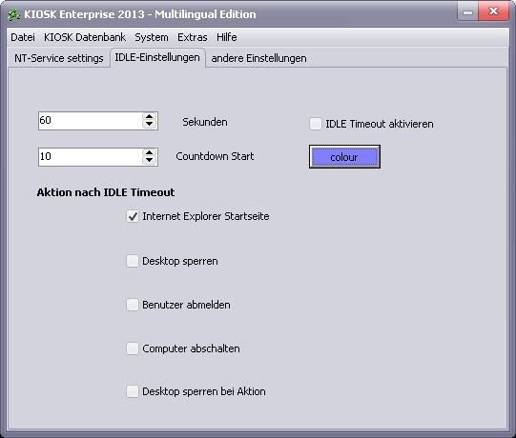The image size is (516, 438).
Task: Open the System menu
Action: [152, 37]
